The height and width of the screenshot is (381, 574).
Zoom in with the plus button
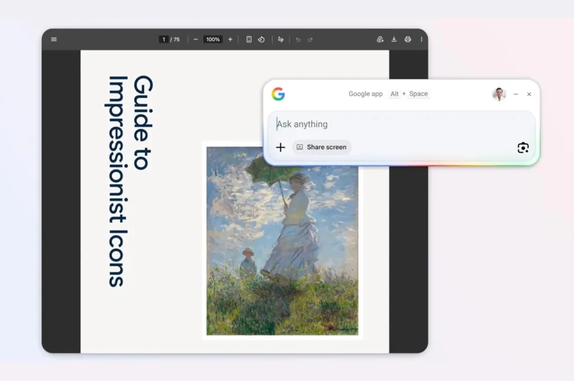pyautogui.click(x=230, y=39)
